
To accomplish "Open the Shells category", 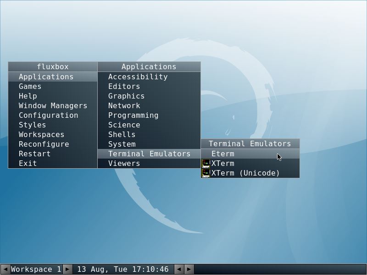I will tap(149, 134).
